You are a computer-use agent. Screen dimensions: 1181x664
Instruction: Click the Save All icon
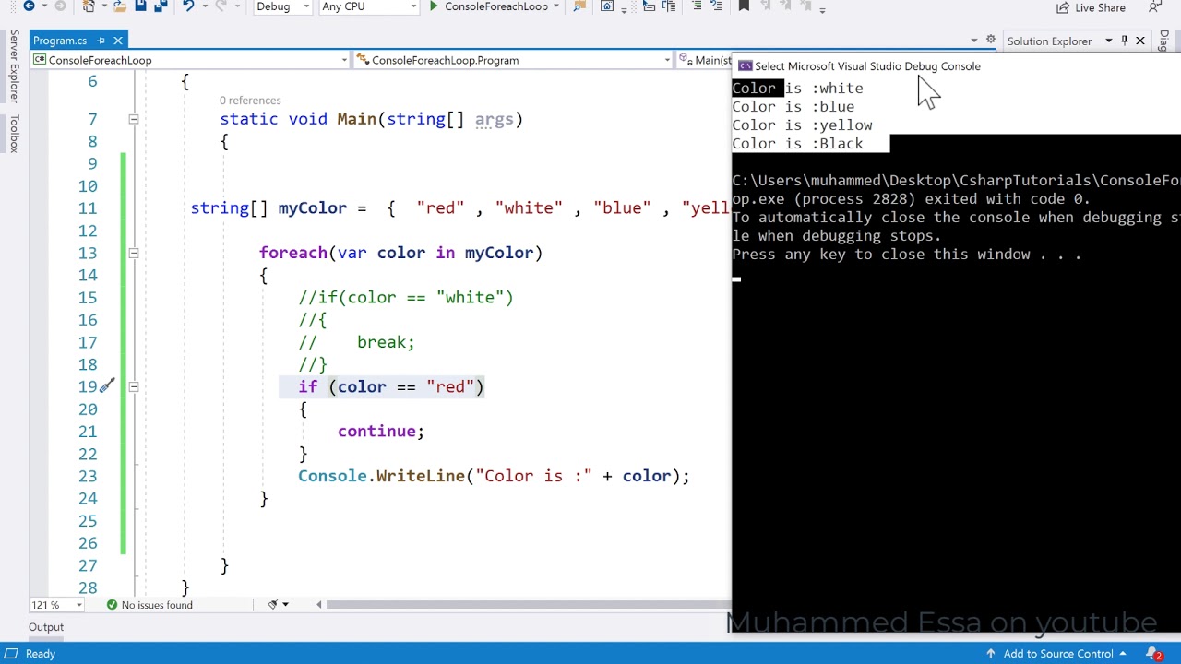point(160,6)
